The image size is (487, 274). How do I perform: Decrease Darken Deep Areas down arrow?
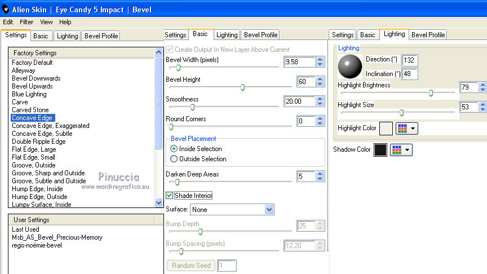click(x=320, y=179)
